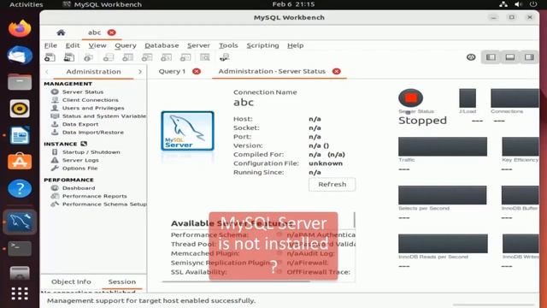
Task: Open the Scripting menu
Action: click(x=262, y=45)
